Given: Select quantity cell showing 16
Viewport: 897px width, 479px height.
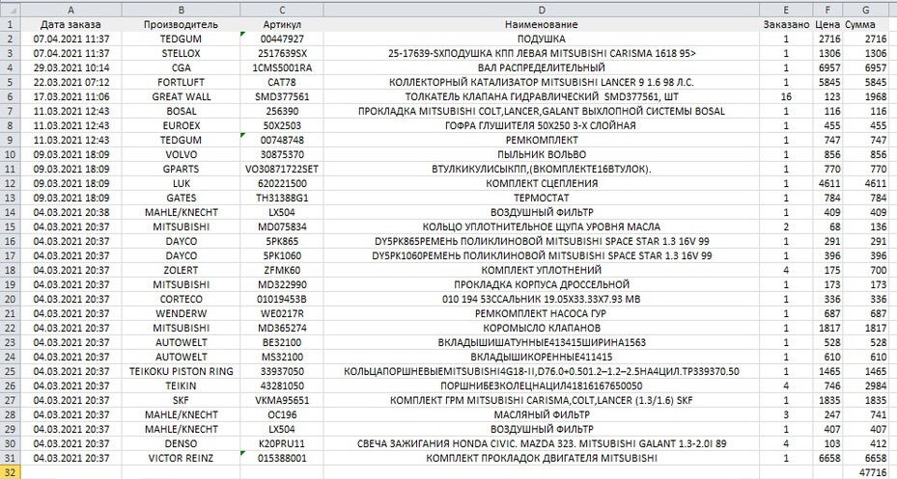Looking at the screenshot, I should point(786,97).
